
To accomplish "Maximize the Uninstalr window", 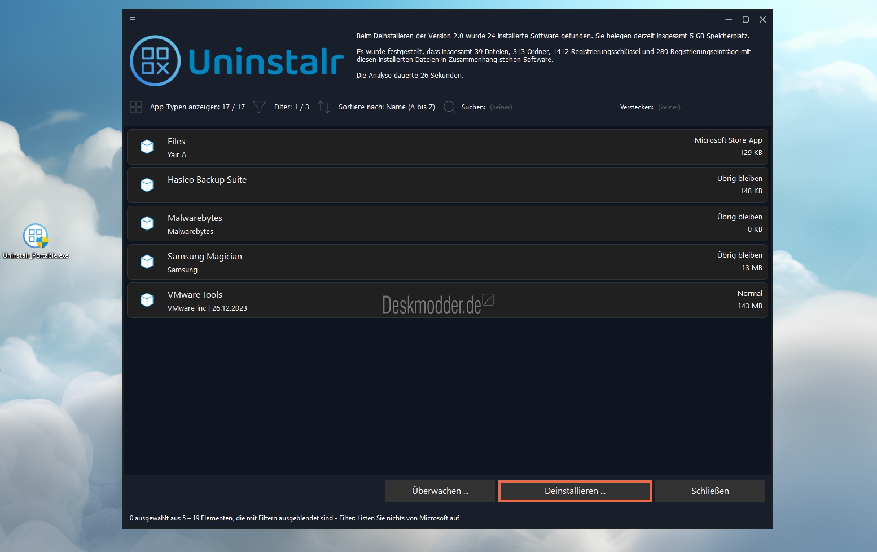I will click(x=746, y=20).
